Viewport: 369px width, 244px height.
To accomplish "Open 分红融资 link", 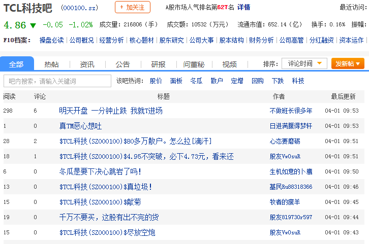I will [x=321, y=40].
